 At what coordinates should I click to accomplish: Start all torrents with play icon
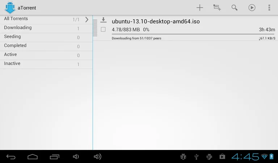[252, 8]
